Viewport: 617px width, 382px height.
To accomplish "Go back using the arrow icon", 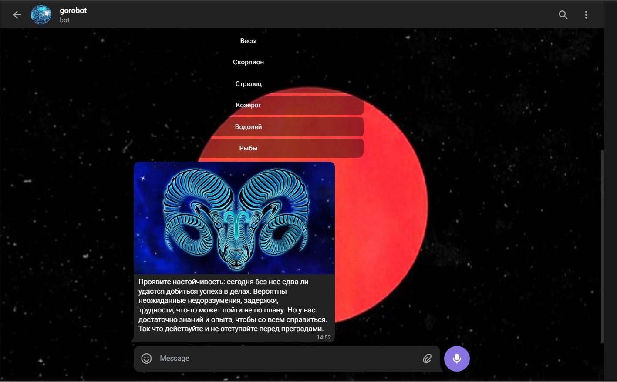I will tap(17, 15).
